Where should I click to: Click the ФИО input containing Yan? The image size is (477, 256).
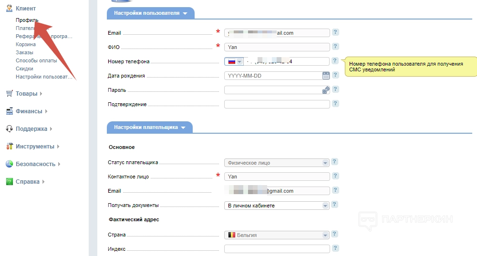277,47
